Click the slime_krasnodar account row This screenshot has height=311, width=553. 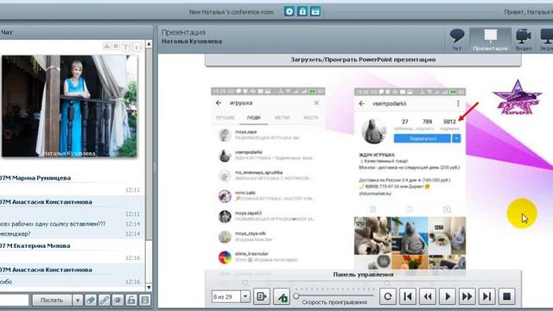[x=268, y=257]
